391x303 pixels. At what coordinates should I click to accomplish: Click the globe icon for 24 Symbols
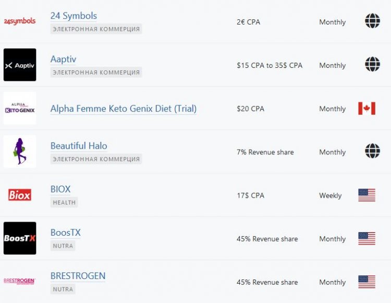(x=372, y=21)
